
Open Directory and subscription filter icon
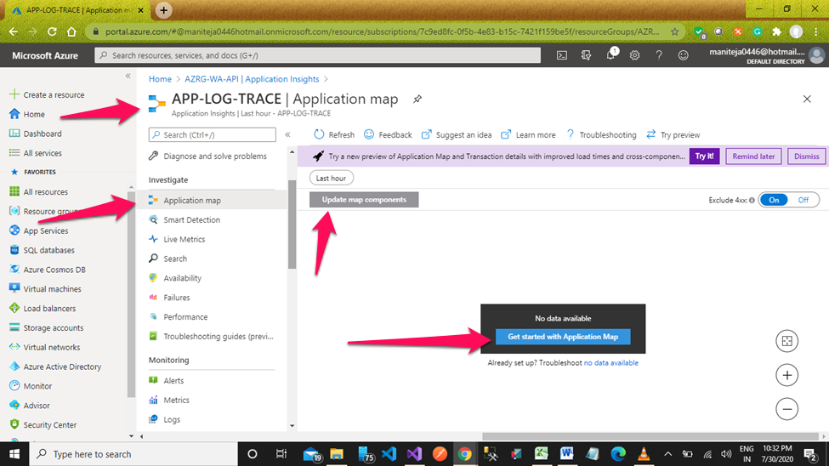point(586,55)
